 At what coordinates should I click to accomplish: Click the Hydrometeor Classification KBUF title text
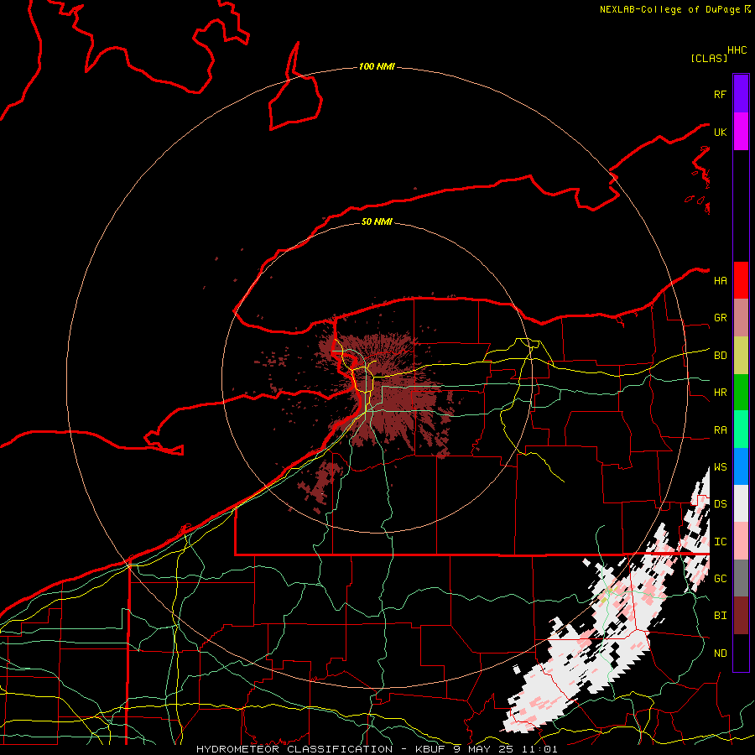[x=377, y=749]
